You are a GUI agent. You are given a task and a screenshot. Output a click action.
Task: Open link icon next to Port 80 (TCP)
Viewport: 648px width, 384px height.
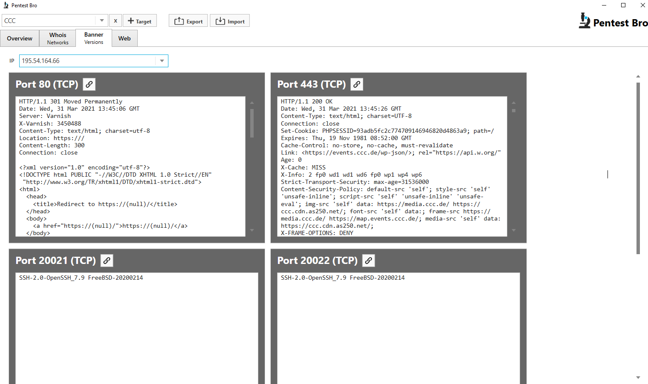click(89, 84)
